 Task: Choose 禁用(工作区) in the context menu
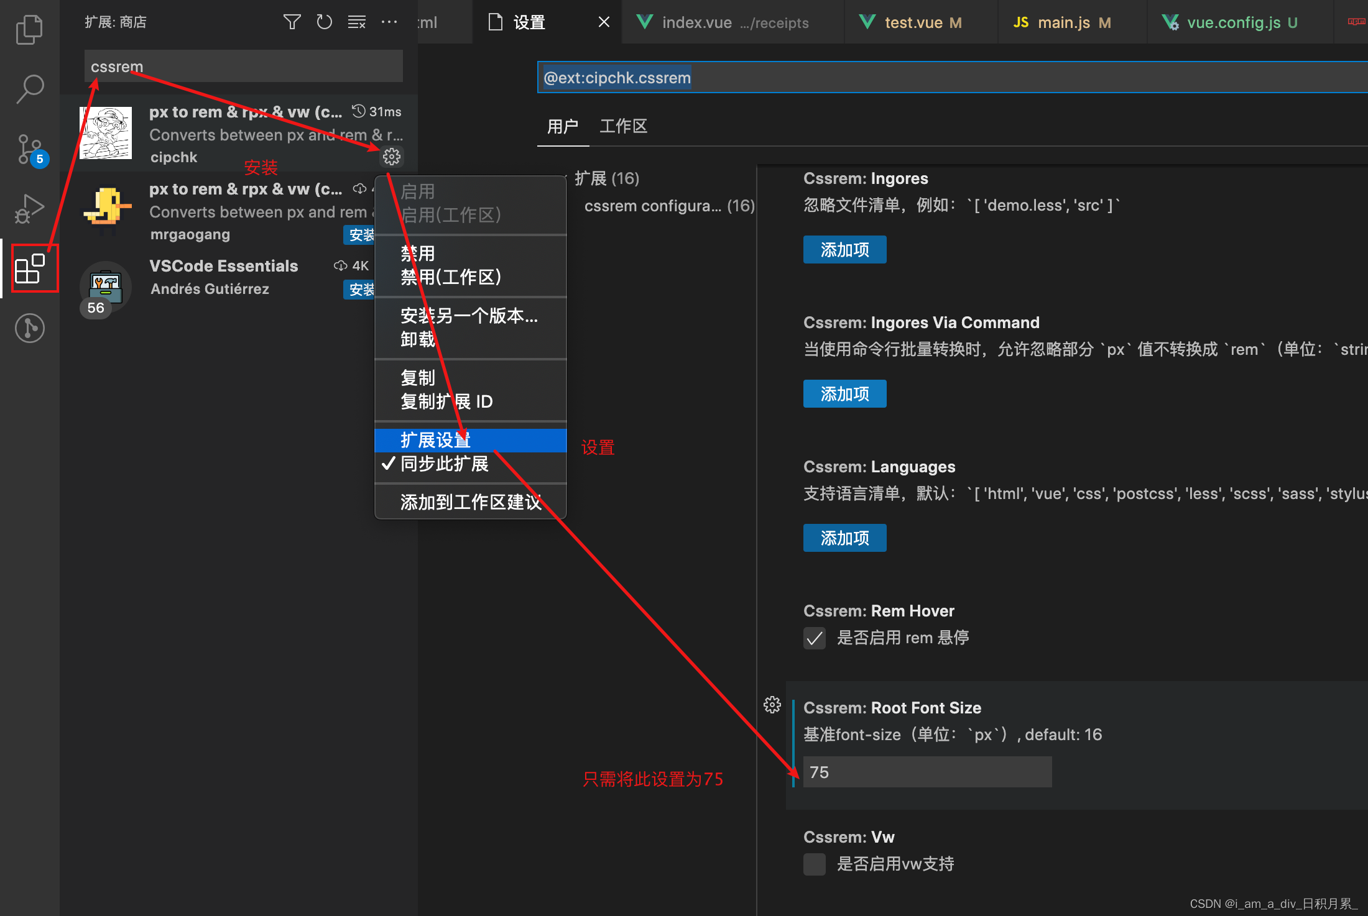coord(471,277)
